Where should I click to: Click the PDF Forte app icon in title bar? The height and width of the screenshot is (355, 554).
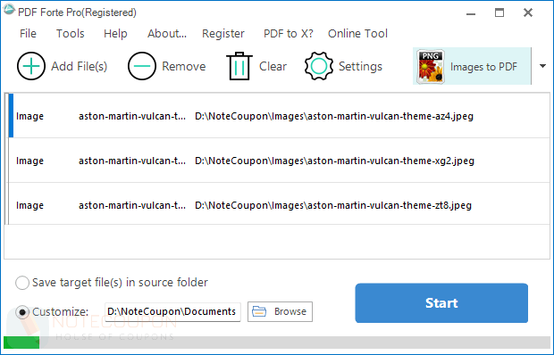9,10
